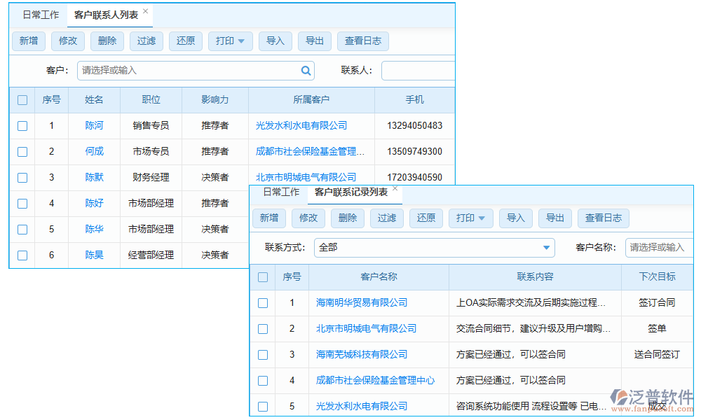Click 过滤 in the contact records toolbar
Viewport: 701px width, 420px height.
(386, 218)
